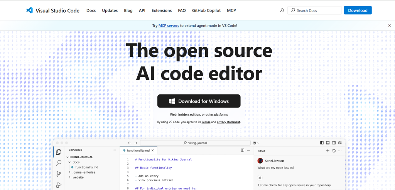Click 'Let me check for any open issues' response
395x190 pixels.
(x=295, y=185)
